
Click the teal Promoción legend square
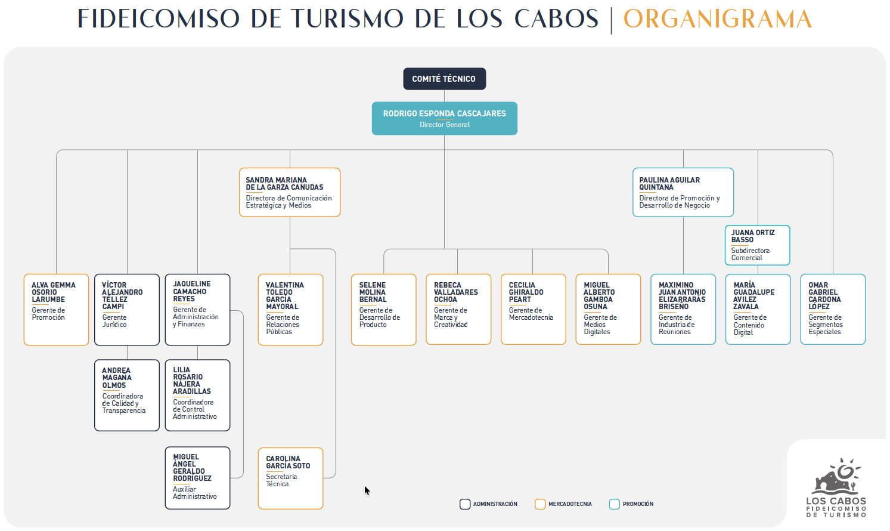(x=615, y=504)
